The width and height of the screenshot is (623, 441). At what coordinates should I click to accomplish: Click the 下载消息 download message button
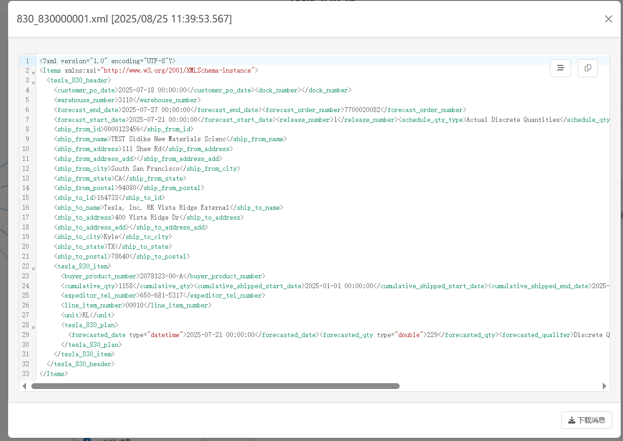click(586, 420)
